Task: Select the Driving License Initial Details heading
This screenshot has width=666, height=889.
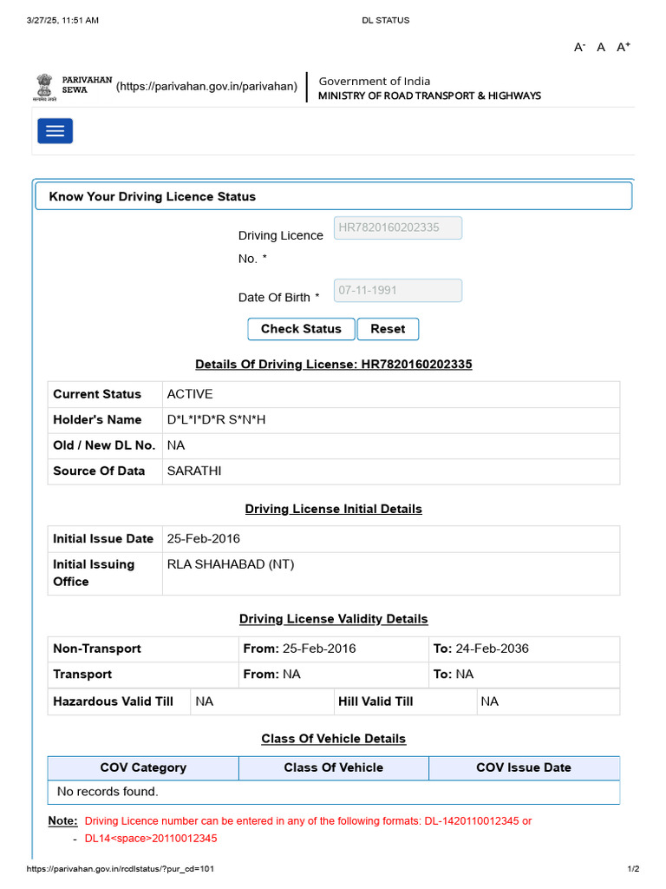Action: [x=334, y=509]
